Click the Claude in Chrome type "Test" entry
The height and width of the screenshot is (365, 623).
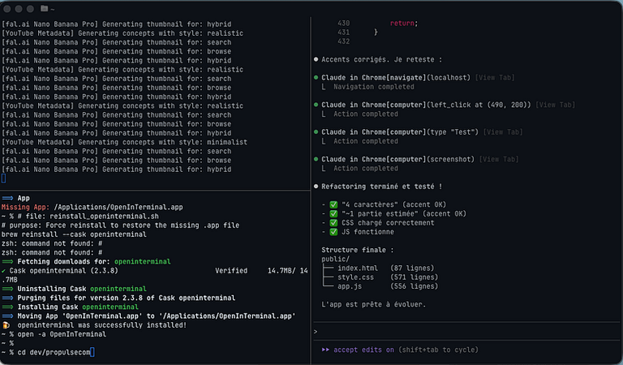click(400, 132)
